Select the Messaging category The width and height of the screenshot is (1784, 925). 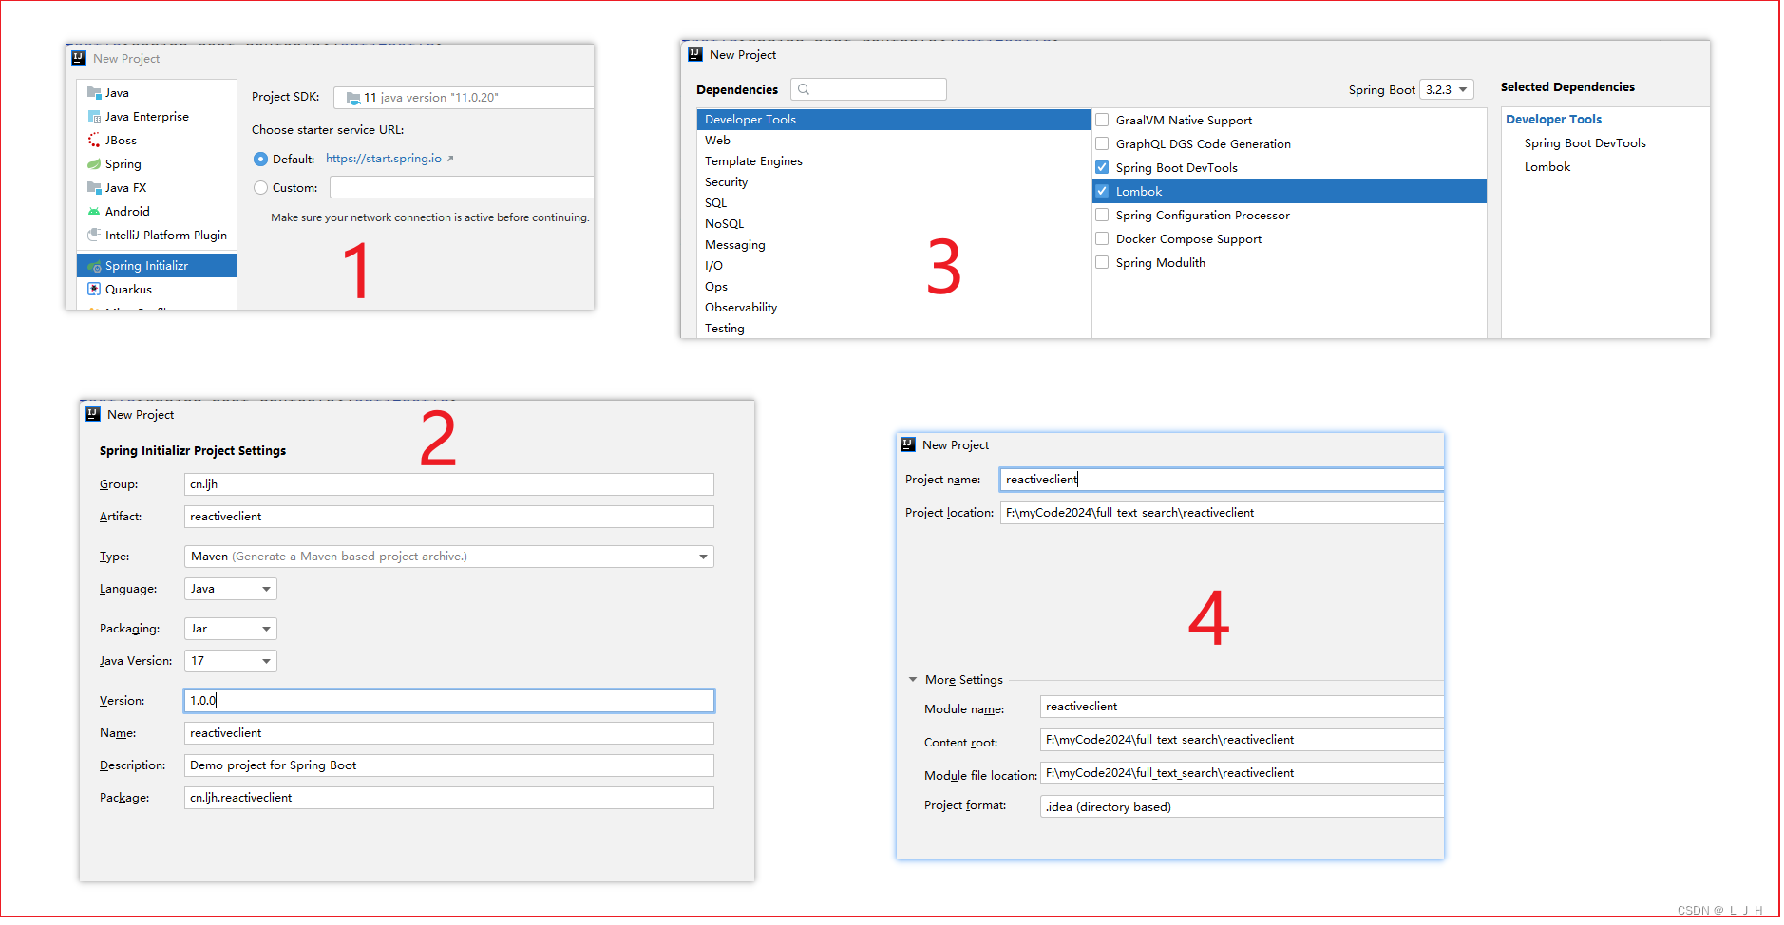point(894,245)
